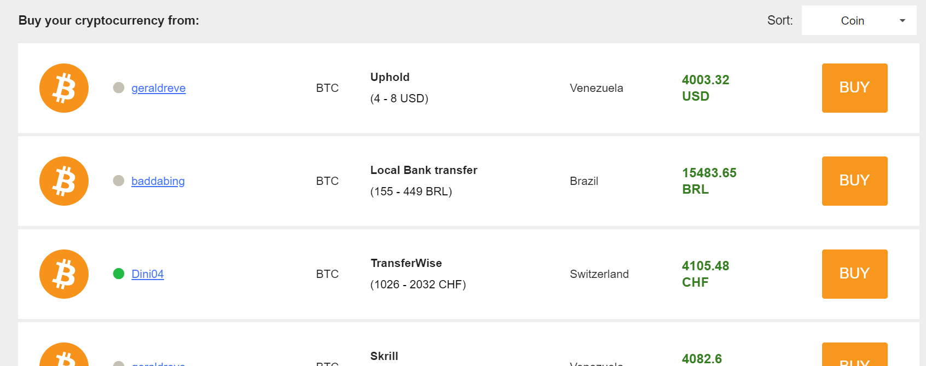Click the grey offline status dot beside baddabing

pyautogui.click(x=119, y=181)
